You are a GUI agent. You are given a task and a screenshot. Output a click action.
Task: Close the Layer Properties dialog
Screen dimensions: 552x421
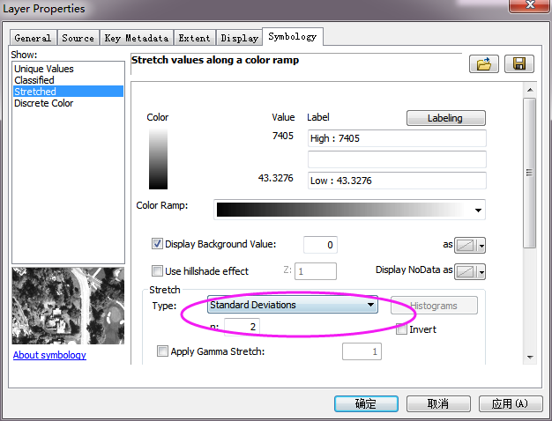529,5
